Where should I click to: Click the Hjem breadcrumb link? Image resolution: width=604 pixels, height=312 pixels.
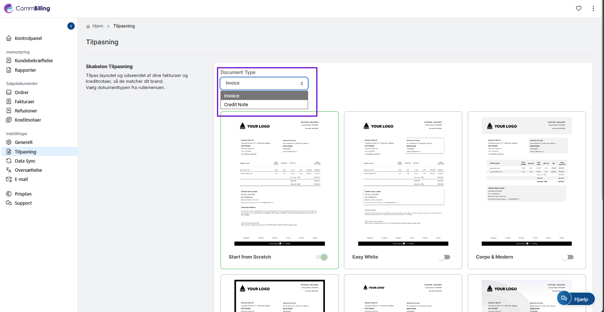click(x=97, y=26)
